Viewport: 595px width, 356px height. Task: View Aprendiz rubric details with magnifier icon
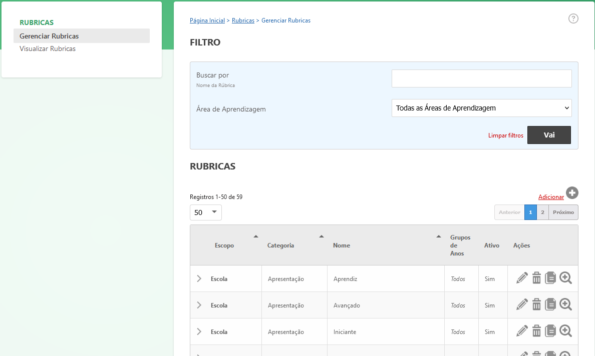click(x=565, y=278)
